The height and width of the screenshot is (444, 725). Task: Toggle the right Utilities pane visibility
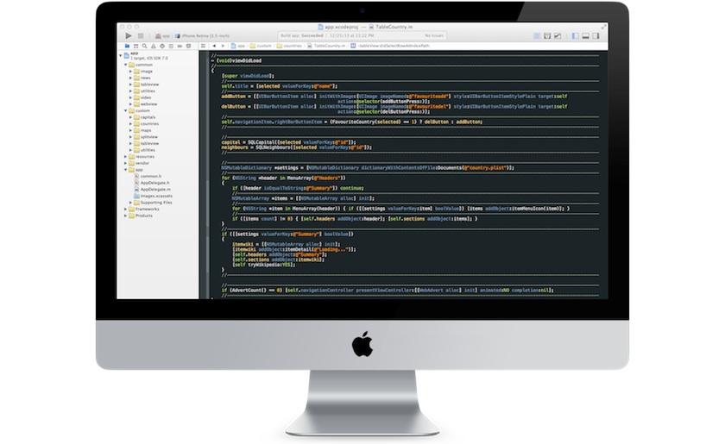[x=597, y=35]
